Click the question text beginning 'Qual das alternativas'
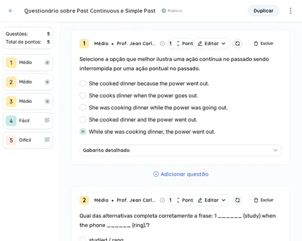Viewport: 302px width, 241px height. click(x=177, y=220)
